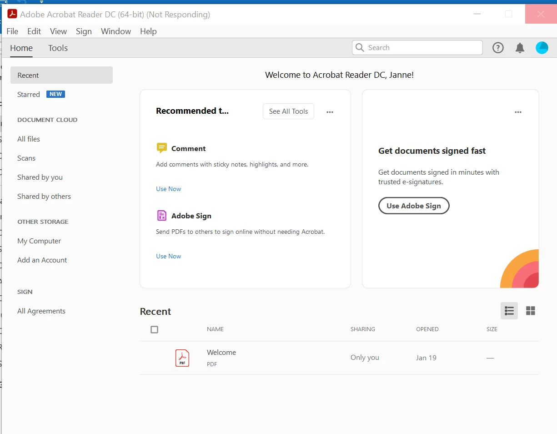Open options menu on Recommended tools card

coord(330,112)
